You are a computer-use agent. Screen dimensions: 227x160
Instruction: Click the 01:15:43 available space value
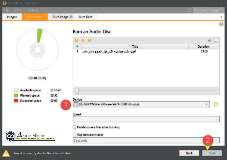pyautogui.click(x=56, y=90)
